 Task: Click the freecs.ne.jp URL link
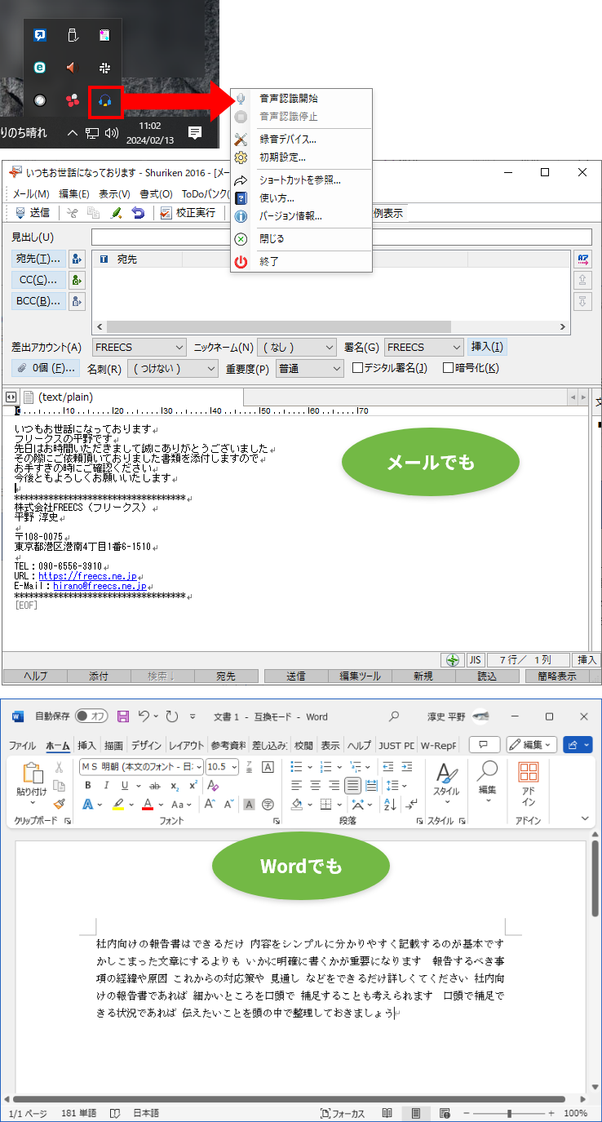click(87, 576)
